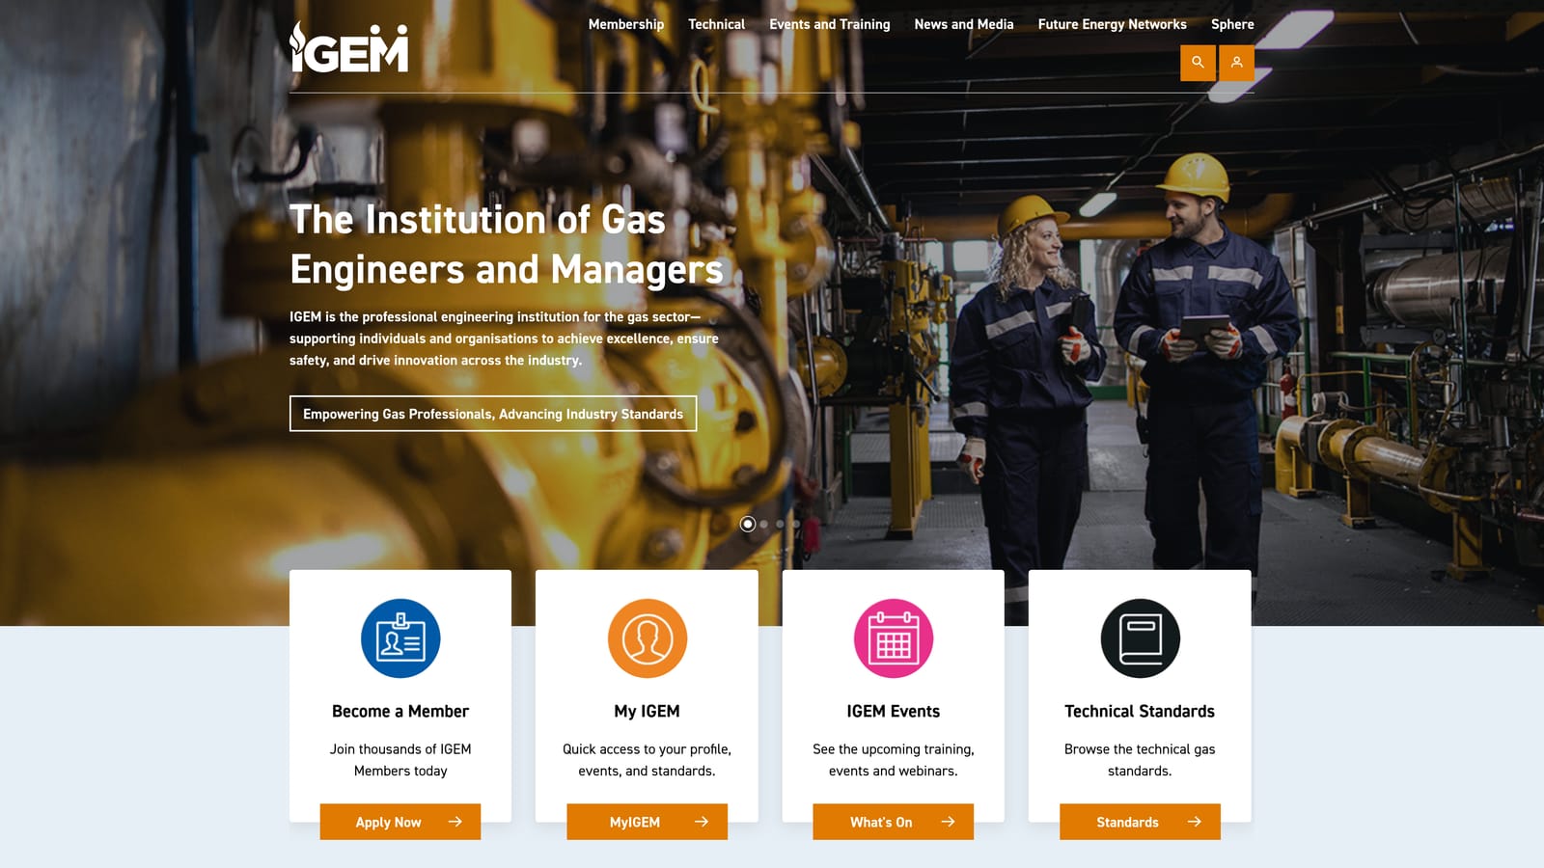Open the Membership menu
Viewport: 1544px width, 868px height.
[626, 24]
